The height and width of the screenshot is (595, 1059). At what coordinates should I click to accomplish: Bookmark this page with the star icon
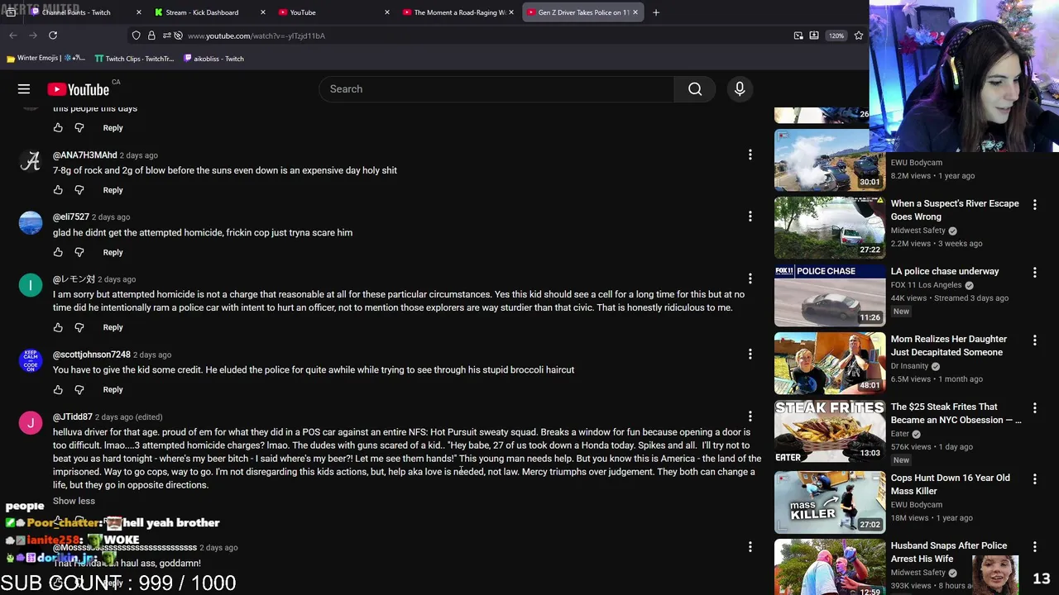[859, 36]
